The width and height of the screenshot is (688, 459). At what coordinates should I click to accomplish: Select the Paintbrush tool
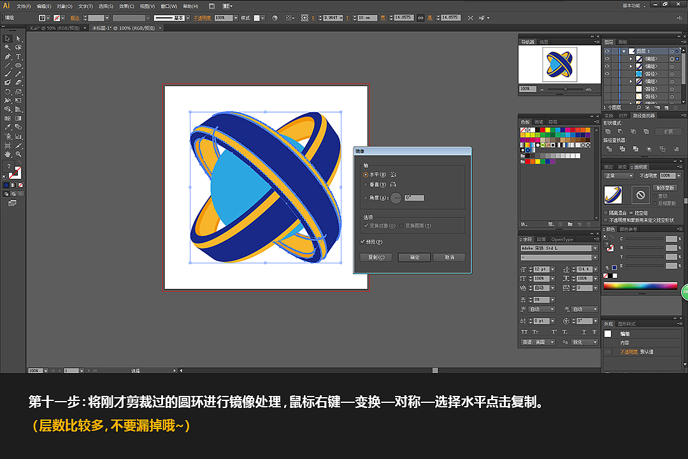click(8, 74)
